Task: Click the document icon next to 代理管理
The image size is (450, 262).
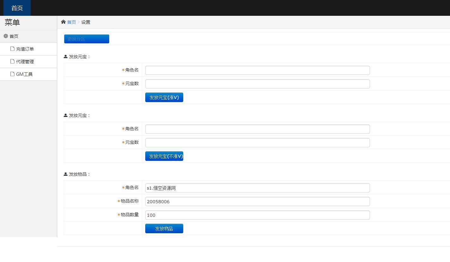Action: tap(12, 61)
